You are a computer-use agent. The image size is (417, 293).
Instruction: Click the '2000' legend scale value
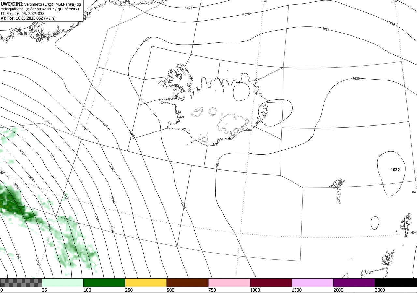click(338, 290)
